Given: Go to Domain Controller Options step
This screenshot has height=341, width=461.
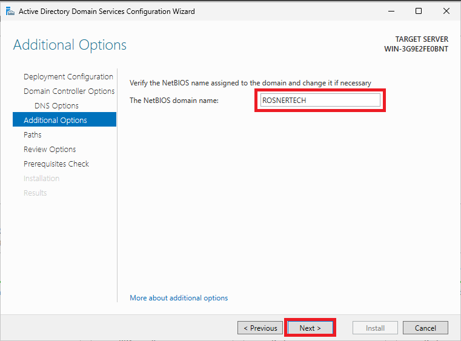Looking at the screenshot, I should 69,91.
